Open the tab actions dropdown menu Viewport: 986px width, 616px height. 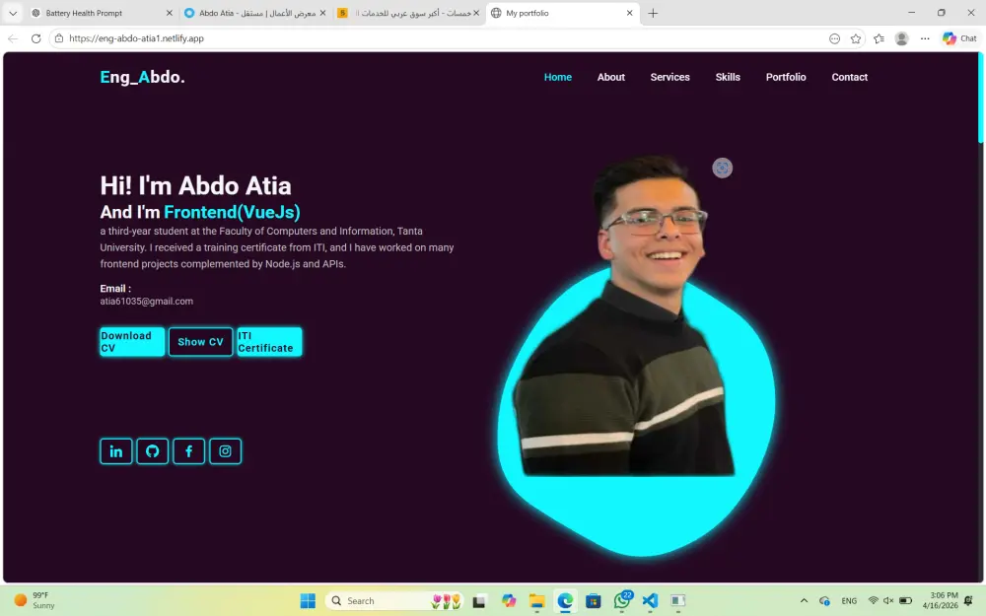coord(13,13)
